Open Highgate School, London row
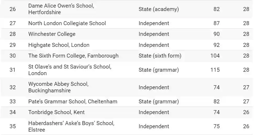Image resolution: width=254 pixels, height=135 pixels. [x=59, y=45]
